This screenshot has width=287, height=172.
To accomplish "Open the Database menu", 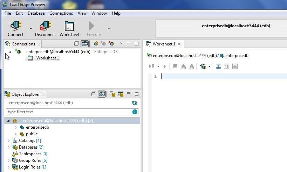I will pos(36,13).
